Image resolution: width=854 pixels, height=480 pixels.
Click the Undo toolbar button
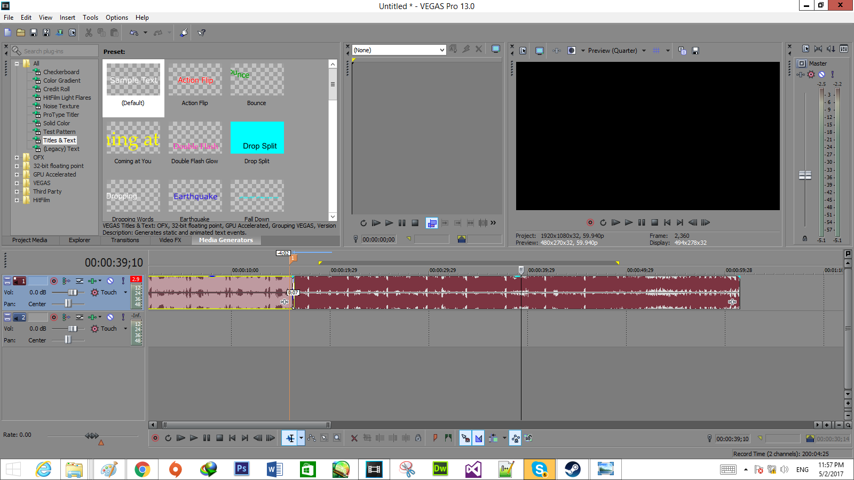(134, 33)
